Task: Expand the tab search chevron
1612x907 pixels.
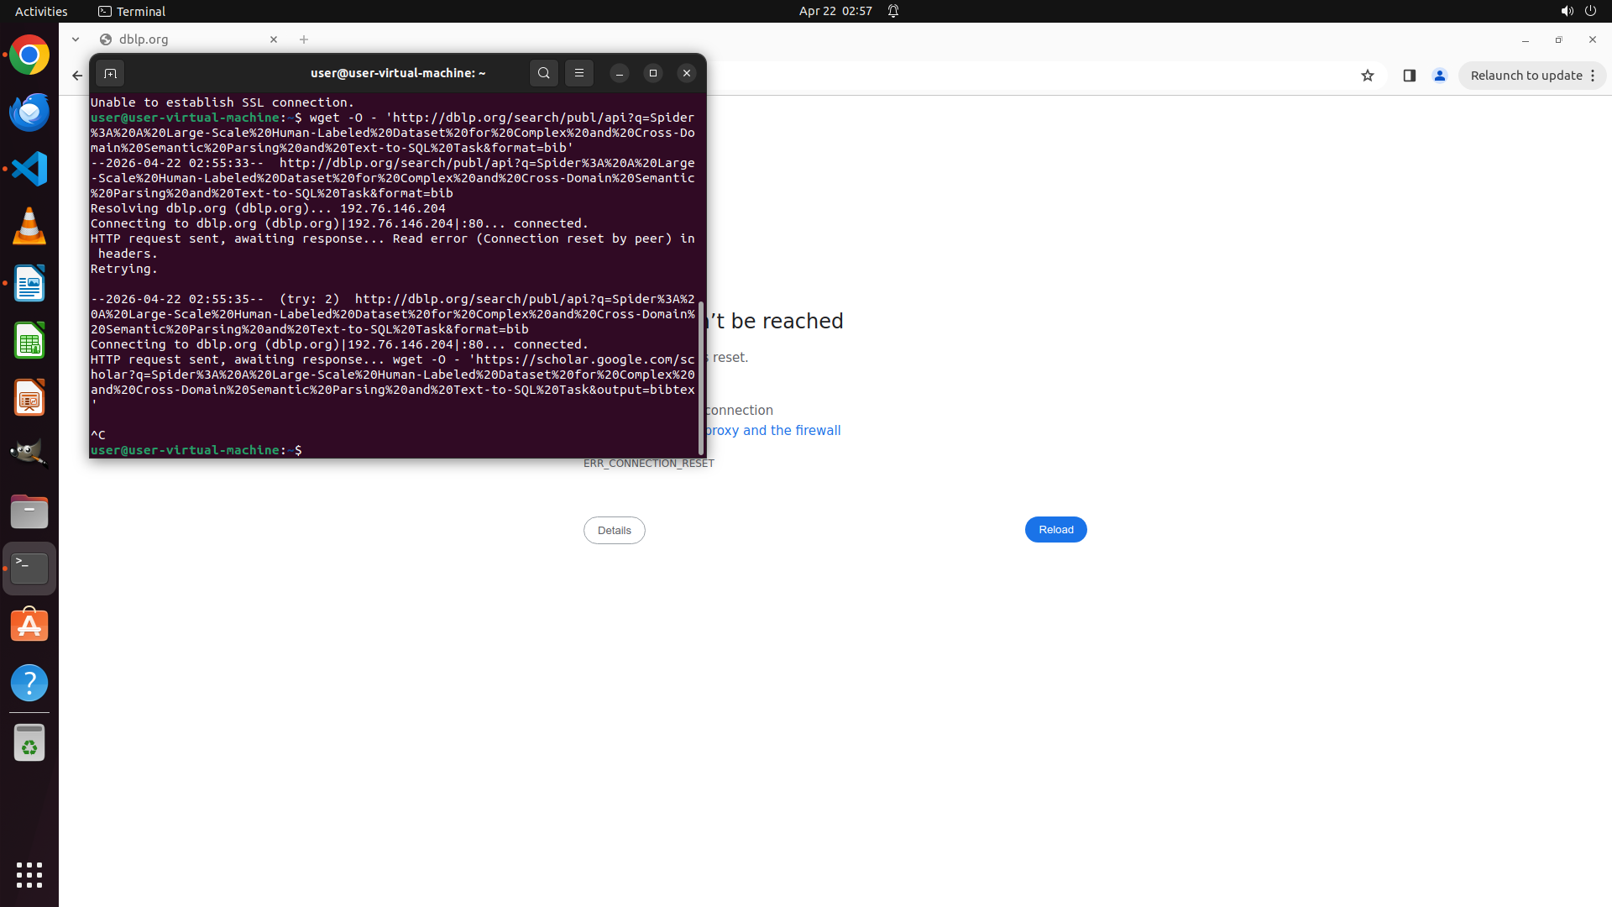Action: pos(76,39)
